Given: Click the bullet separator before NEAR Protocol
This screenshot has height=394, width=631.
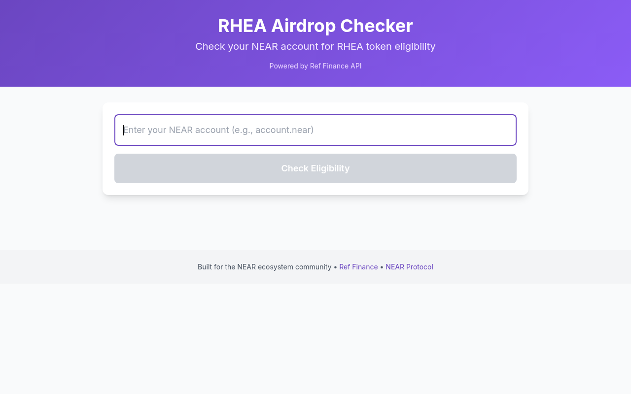Looking at the screenshot, I should pyautogui.click(x=382, y=266).
